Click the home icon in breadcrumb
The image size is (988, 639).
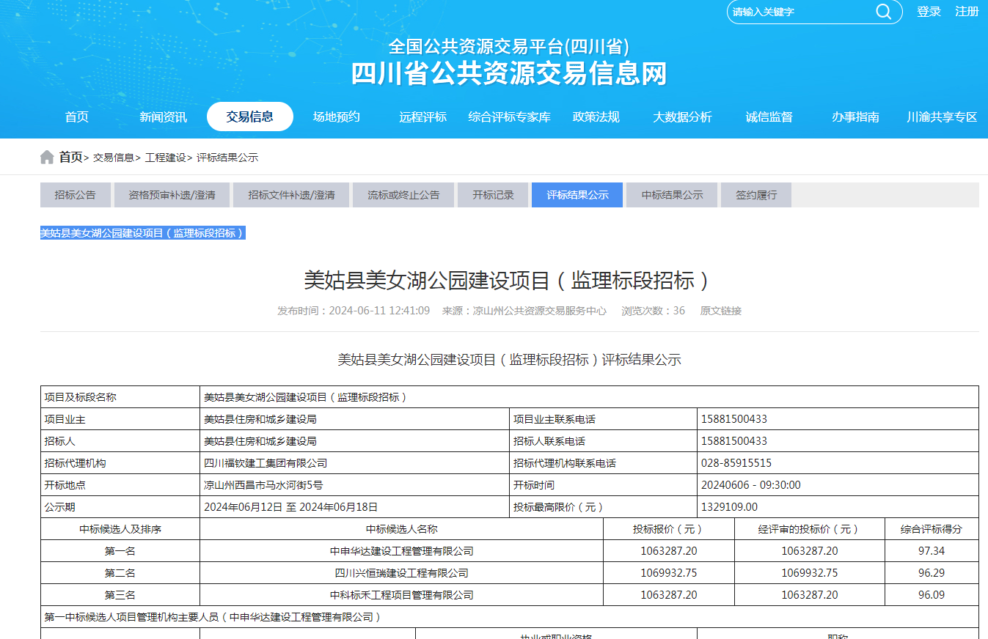[47, 158]
